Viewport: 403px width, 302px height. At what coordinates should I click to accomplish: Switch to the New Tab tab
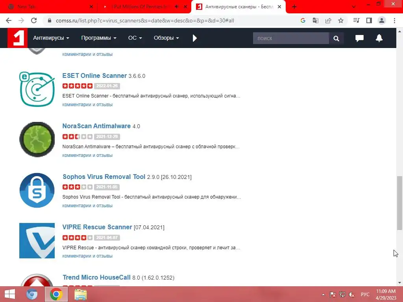(49, 7)
